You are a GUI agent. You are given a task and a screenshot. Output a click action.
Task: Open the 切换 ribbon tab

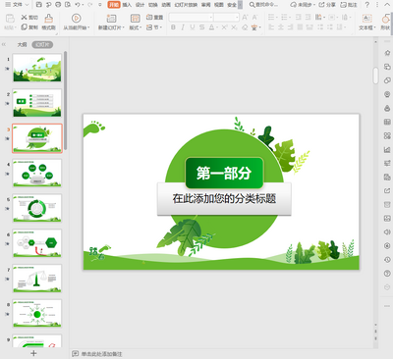153,5
